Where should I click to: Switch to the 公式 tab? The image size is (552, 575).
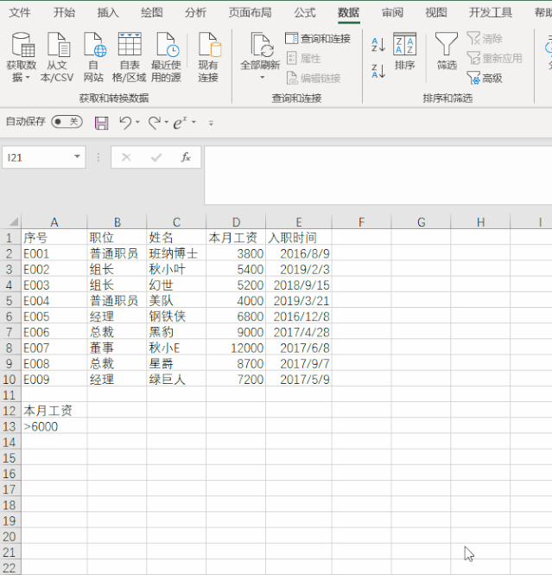click(305, 12)
